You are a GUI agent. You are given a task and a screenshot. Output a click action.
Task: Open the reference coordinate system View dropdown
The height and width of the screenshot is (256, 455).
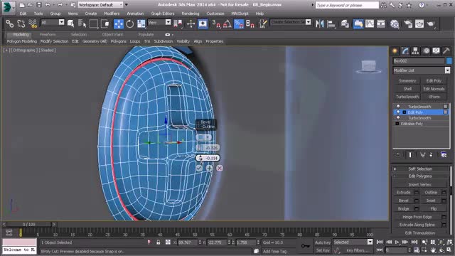(x=159, y=22)
